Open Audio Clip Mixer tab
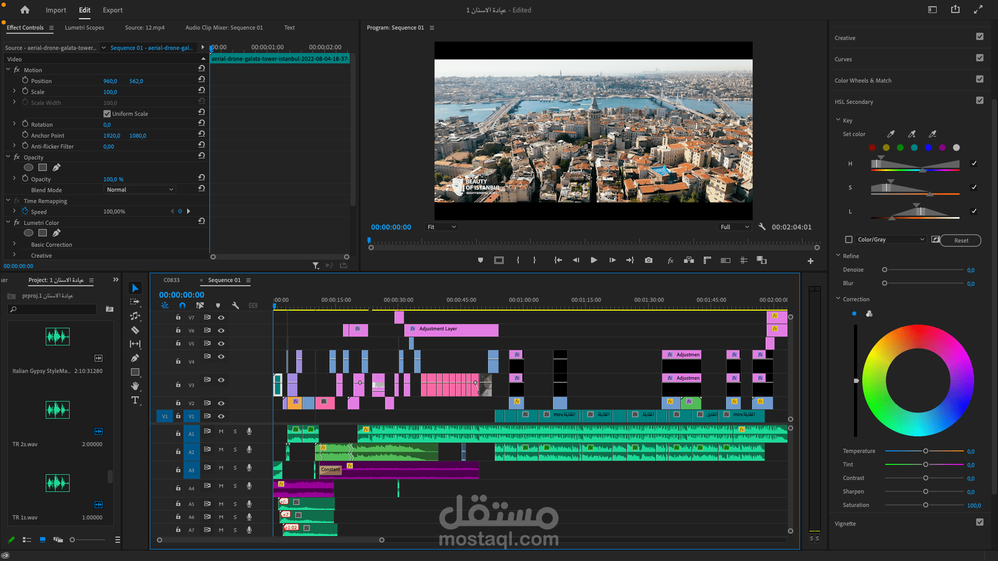 [x=224, y=28]
